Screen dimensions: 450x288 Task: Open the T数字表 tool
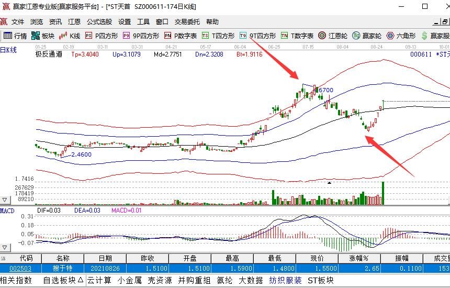pyautogui.click(x=297, y=36)
